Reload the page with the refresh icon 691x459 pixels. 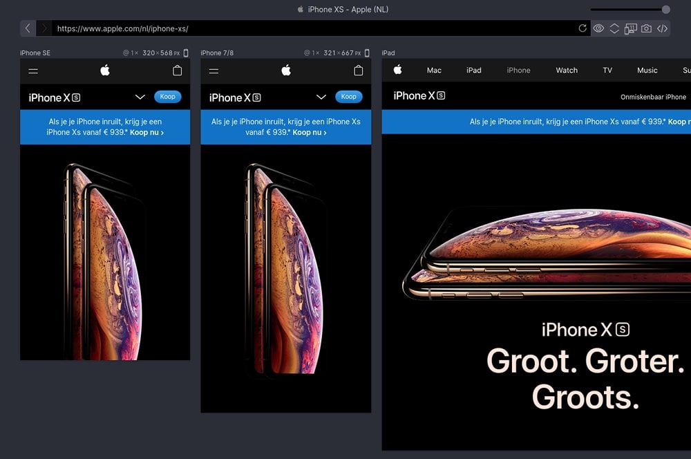[582, 28]
